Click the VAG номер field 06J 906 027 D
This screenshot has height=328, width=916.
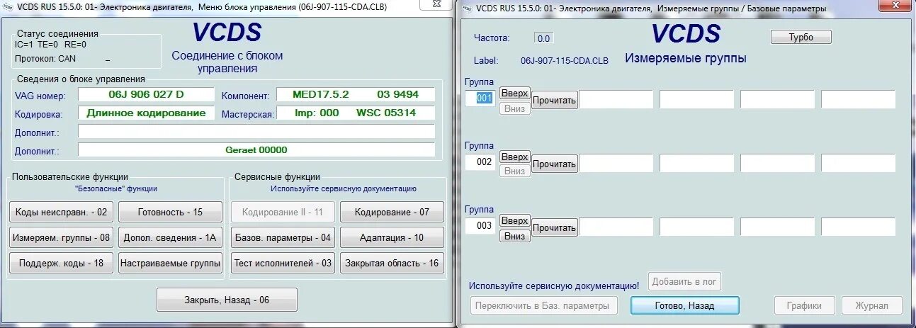coord(146,94)
